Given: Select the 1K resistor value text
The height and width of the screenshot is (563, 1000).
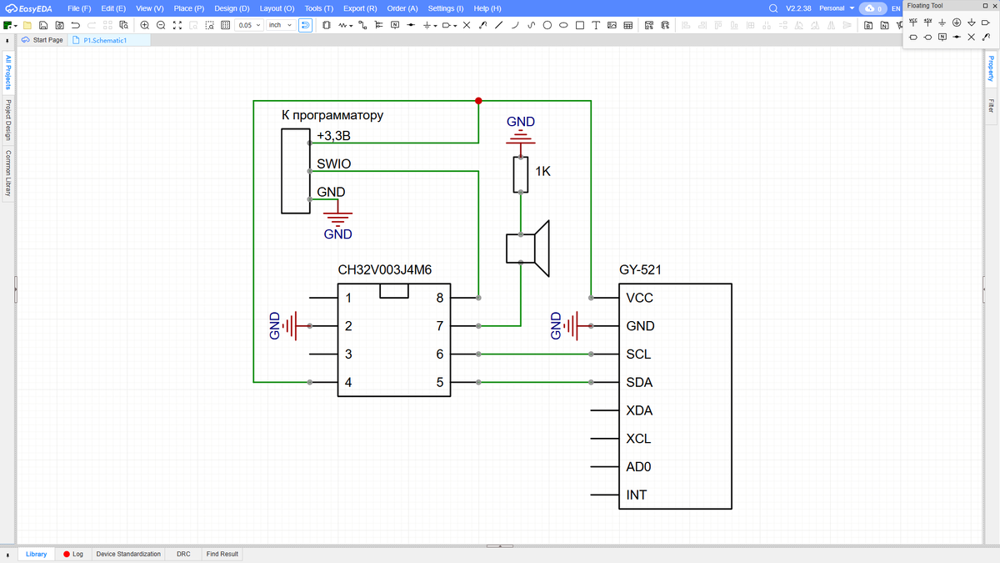Looking at the screenshot, I should click(542, 171).
